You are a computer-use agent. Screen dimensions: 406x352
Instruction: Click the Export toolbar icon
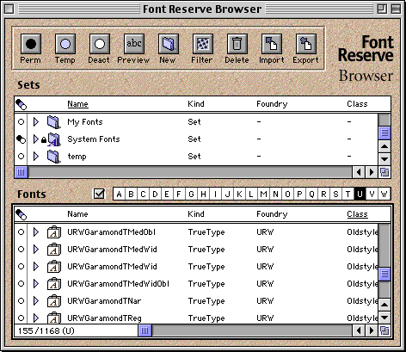(x=306, y=44)
